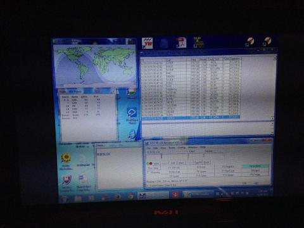Viewport: 304px width, 228px height.
Task: Click the green status indicator in entry window
Action: [148, 163]
